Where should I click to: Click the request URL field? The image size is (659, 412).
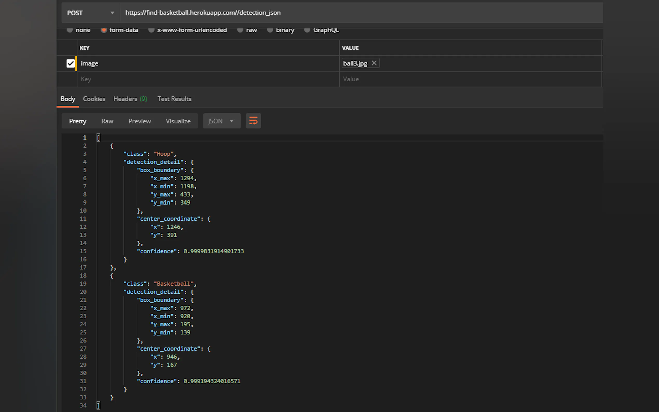click(361, 13)
